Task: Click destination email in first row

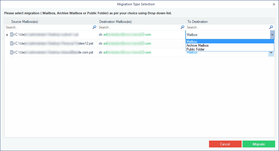Action: pyautogui.click(x=127, y=34)
